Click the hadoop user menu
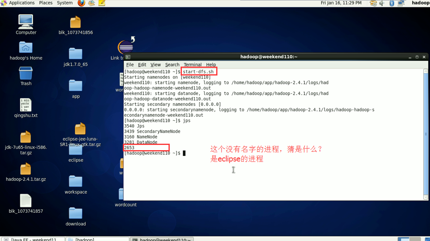430x241 pixels. [420, 3]
